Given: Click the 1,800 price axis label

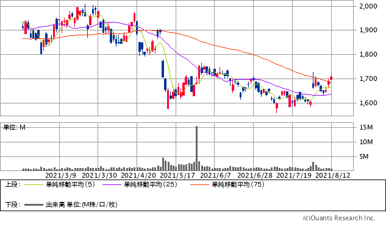Looking at the screenshot, I should (x=368, y=54).
